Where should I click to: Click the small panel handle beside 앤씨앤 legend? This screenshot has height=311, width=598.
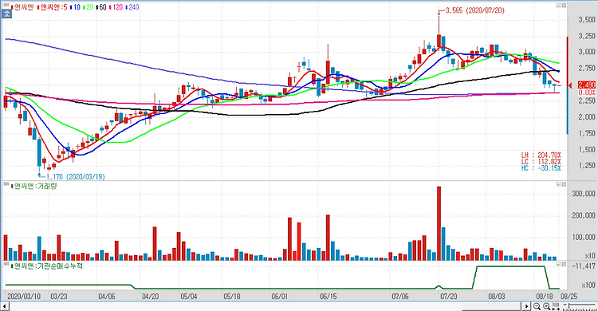tap(6, 6)
